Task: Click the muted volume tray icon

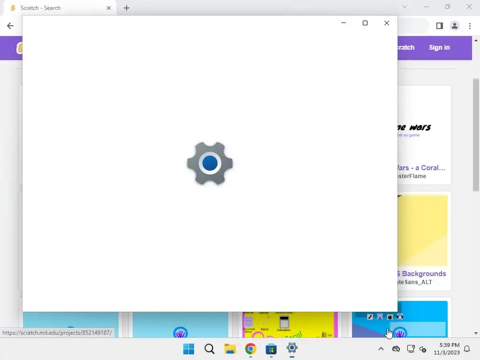Action: [x=423, y=349]
